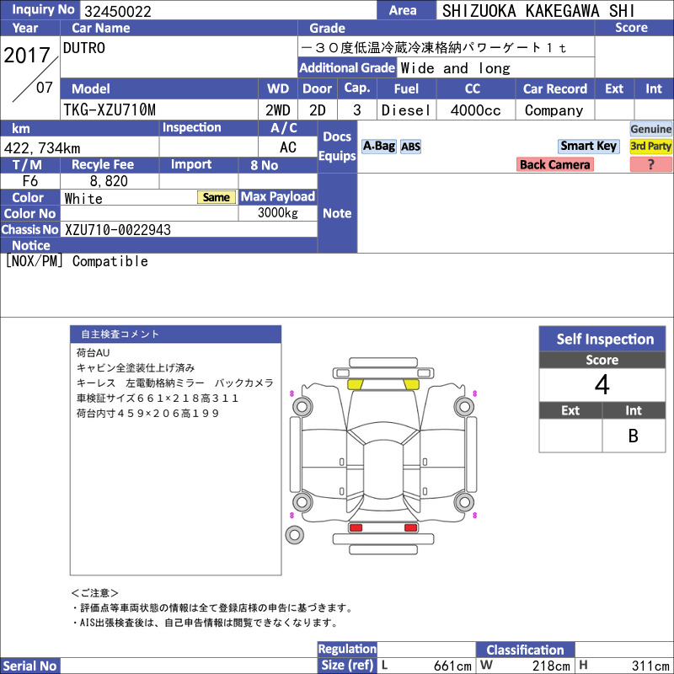674x674 pixels.
Task: Click the Back Camera red badge
Action: [554, 164]
